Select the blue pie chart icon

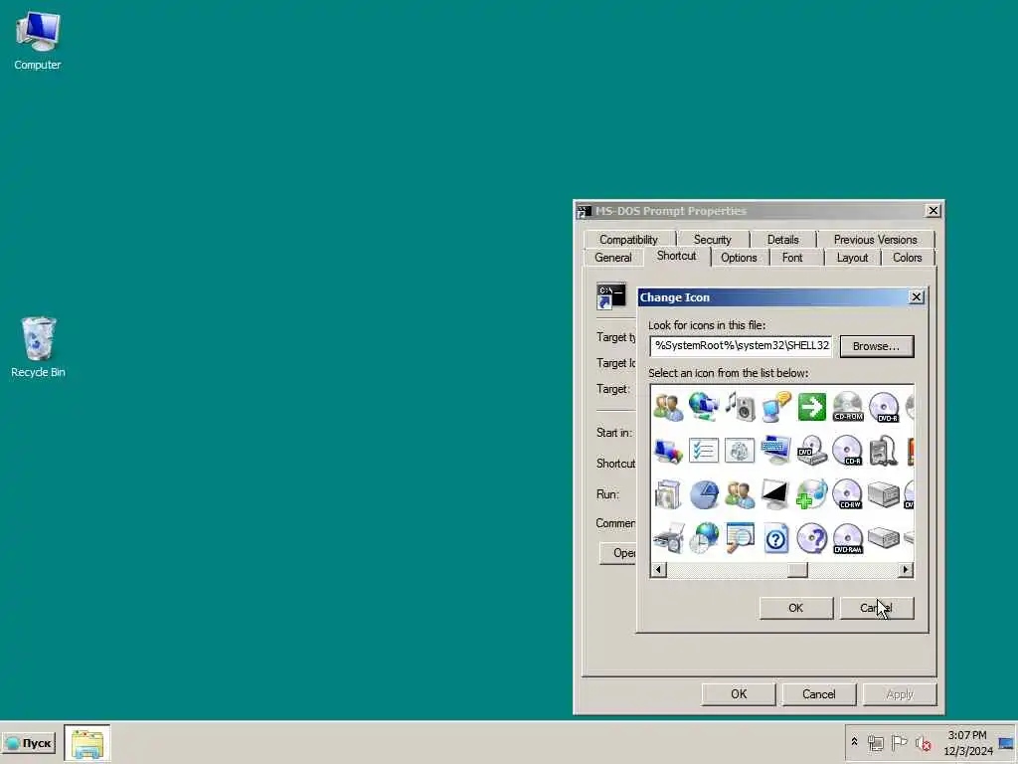click(704, 494)
